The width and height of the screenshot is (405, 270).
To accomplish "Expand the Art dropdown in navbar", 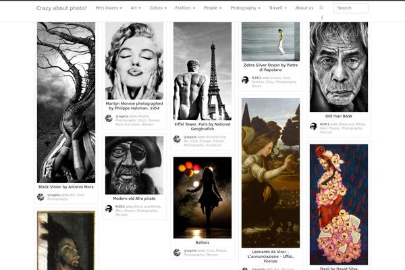I will [136, 8].
